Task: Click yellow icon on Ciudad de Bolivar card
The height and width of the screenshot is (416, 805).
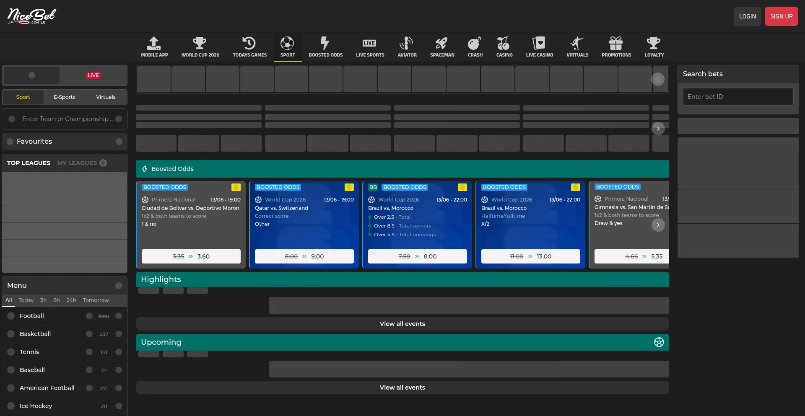Action: click(236, 187)
